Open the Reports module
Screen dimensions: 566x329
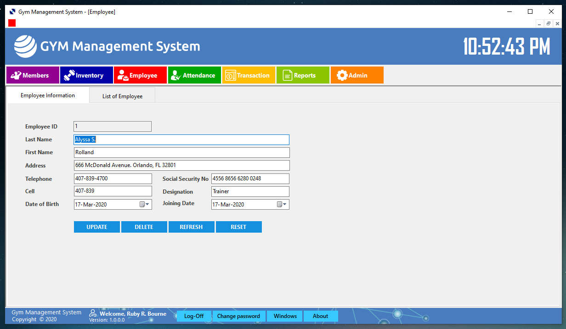click(303, 75)
